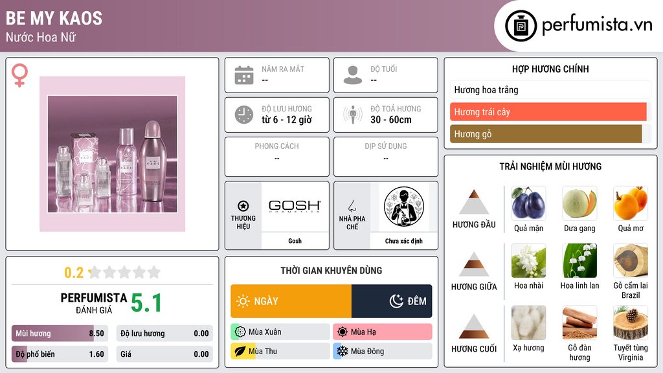Click the last star in the rating row
The width and height of the screenshot is (663, 373).
tap(154, 272)
